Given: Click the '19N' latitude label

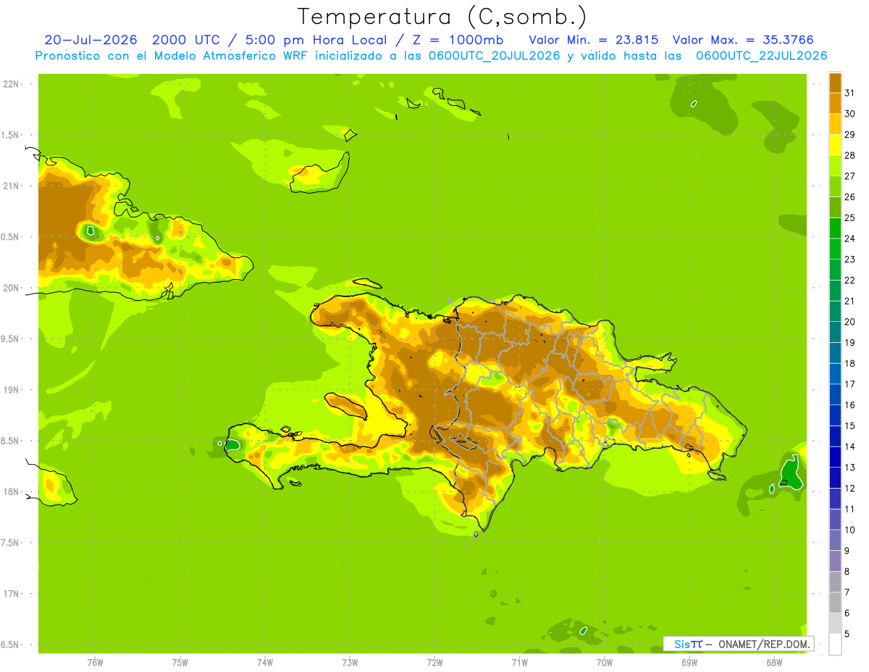Looking at the screenshot, I should pos(11,390).
